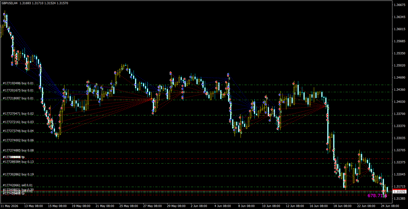Click price scale value 1.31385
The image size is (408, 209).
399,199
